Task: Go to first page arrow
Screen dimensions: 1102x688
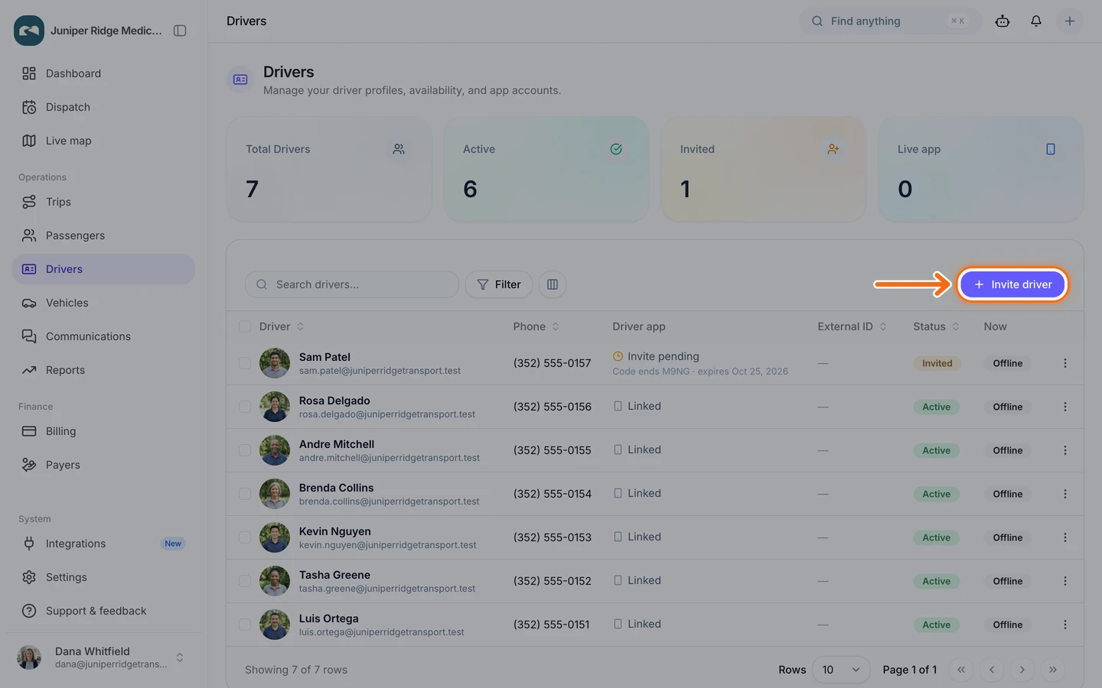Action: (961, 670)
